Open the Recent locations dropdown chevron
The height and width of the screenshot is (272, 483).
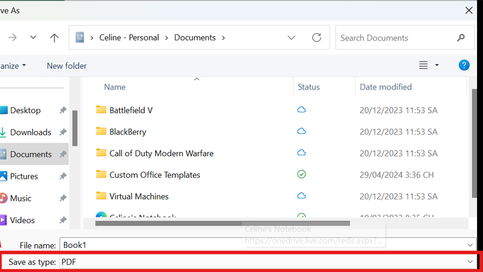33,38
